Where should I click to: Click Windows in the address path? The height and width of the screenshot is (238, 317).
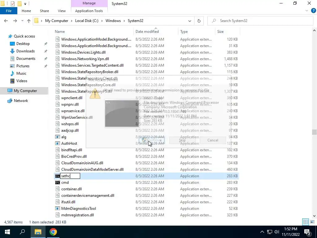pyautogui.click(x=113, y=21)
